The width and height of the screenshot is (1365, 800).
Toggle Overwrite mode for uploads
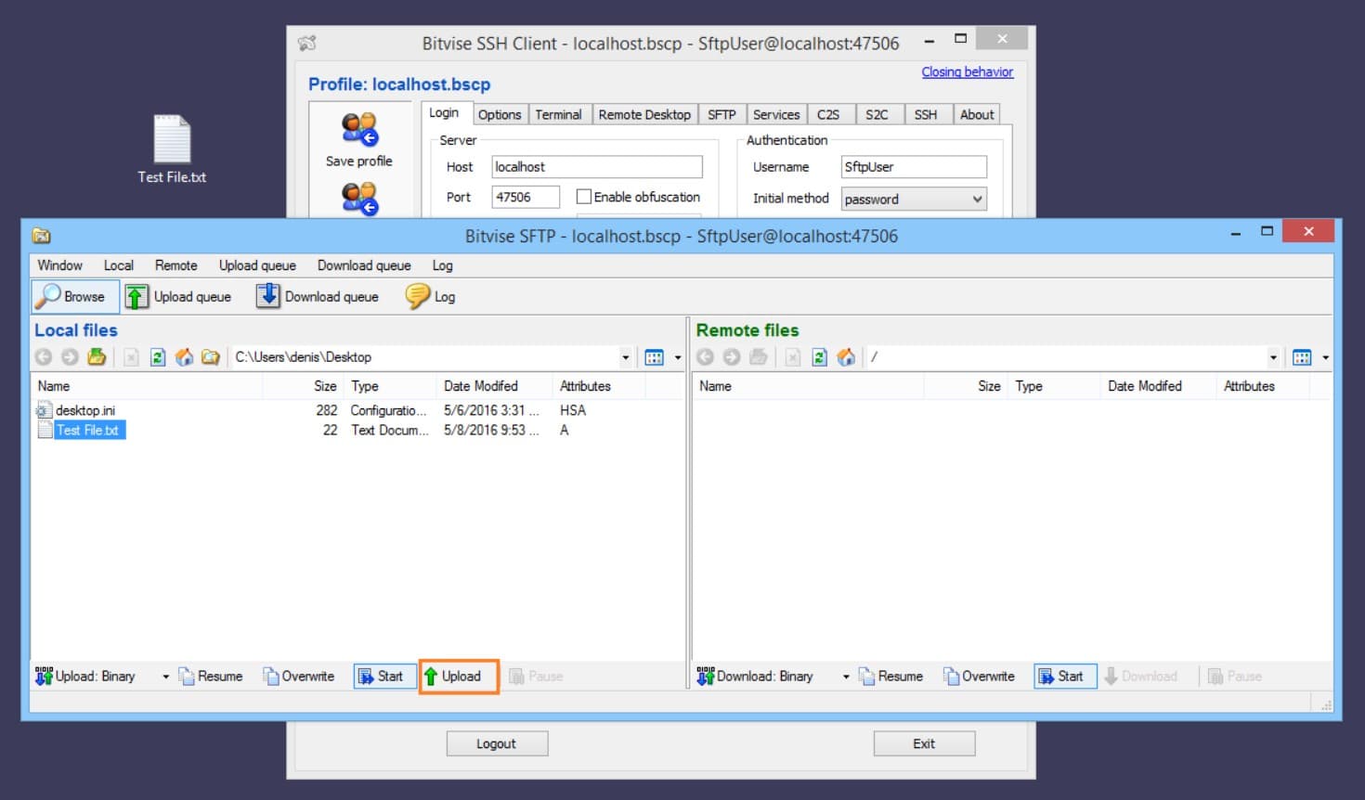point(299,677)
